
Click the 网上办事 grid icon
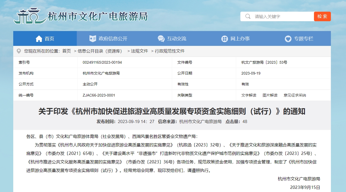coord(224,39)
